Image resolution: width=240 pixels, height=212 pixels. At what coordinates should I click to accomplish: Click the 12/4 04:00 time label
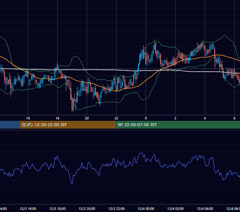click(x=205, y=209)
